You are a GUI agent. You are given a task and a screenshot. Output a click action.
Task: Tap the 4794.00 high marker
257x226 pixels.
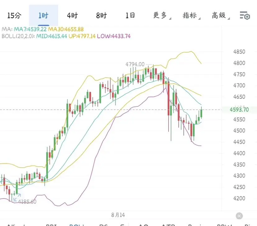coord(135,64)
